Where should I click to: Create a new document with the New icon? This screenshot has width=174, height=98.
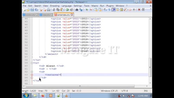(24, 10)
